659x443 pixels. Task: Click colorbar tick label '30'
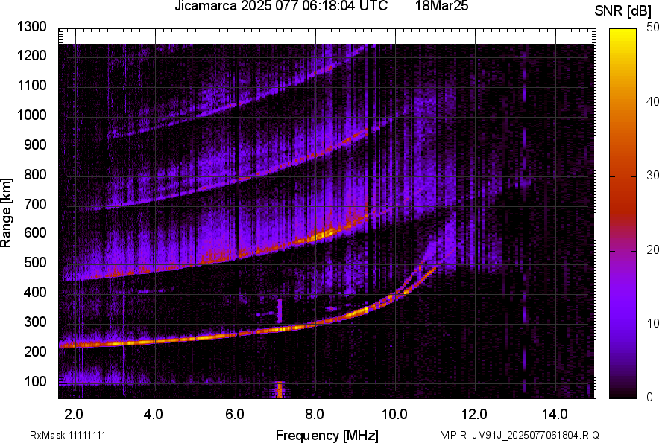653,175
